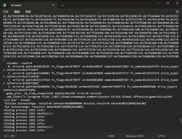
Task: Close the nl_steam tab
Action: 53,5
